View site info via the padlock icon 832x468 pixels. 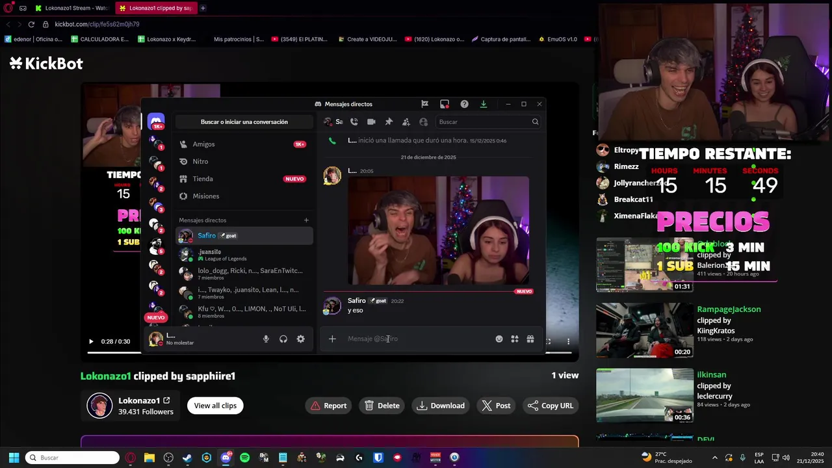(45, 24)
